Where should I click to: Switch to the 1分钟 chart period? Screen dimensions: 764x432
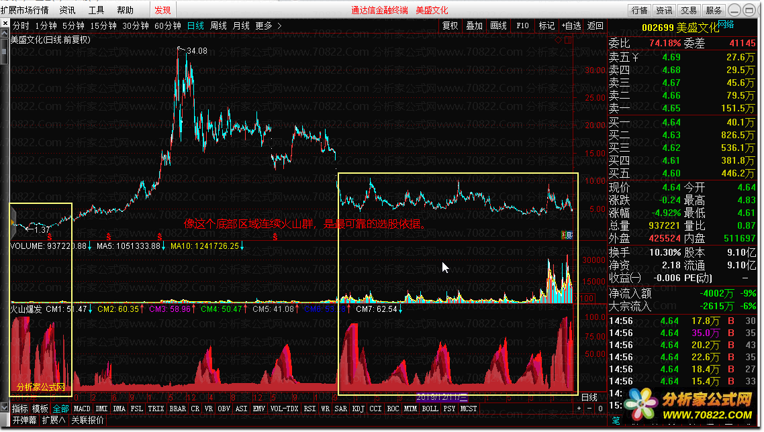click(46, 25)
